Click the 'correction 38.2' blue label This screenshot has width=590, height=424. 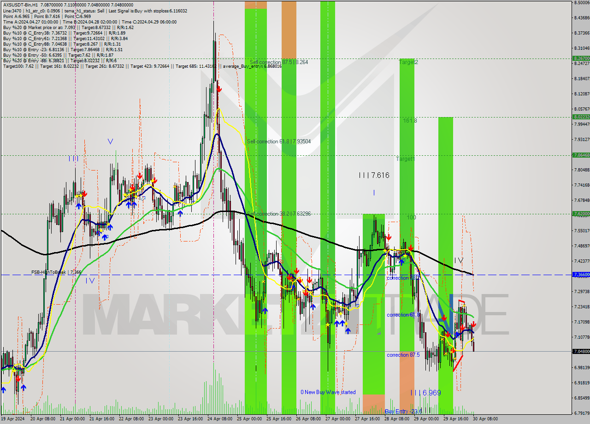click(403, 278)
